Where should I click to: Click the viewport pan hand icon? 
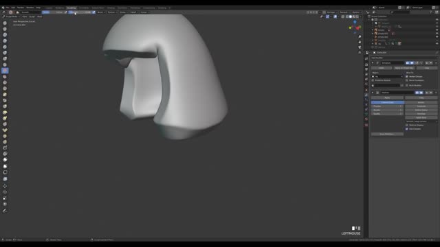pos(360,42)
